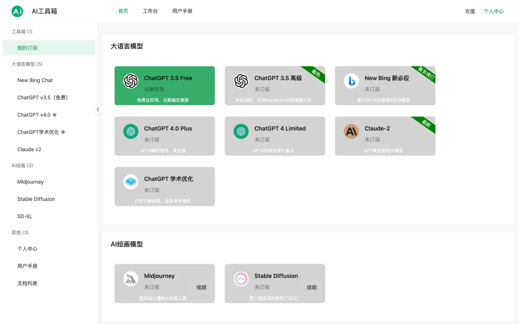Click the 最多续订 ribbon badge

[x=426, y=73]
